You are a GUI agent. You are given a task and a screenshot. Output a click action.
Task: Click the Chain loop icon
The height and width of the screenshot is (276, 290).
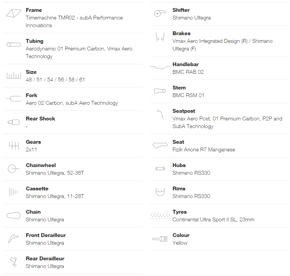click(13, 215)
